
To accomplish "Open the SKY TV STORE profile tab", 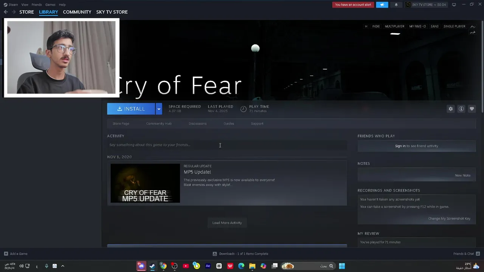I will (x=112, y=12).
